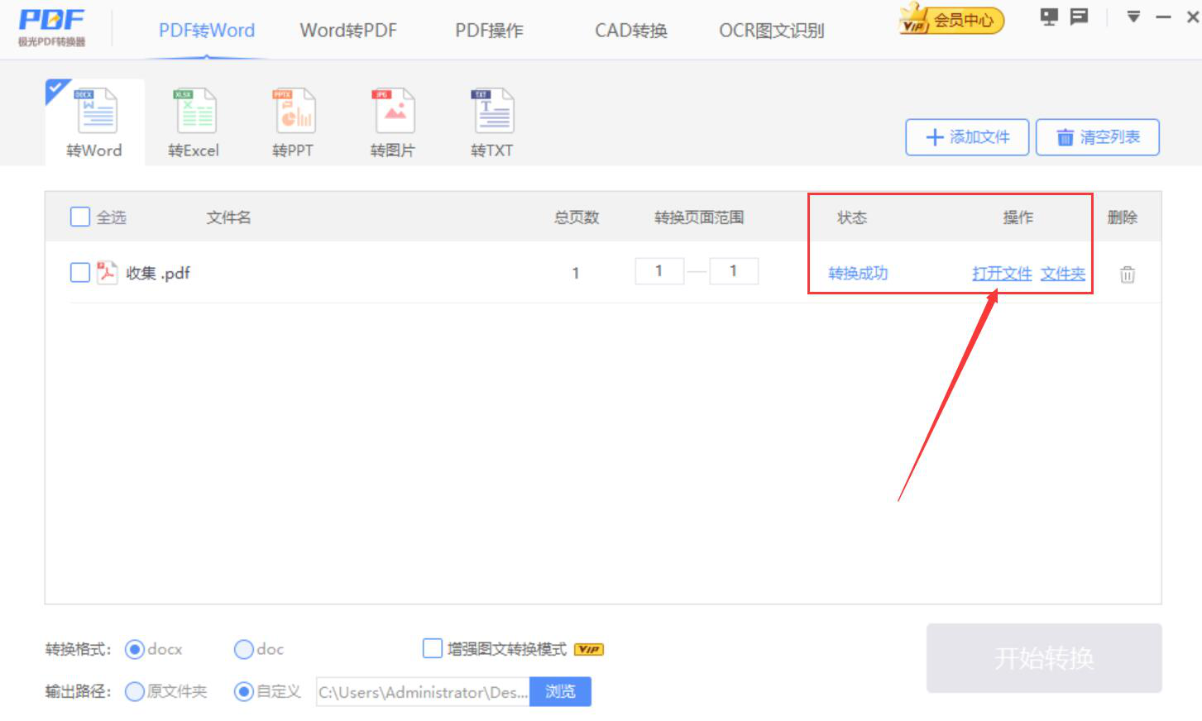
Task: Choose the 转TXT conversion type
Action: [492, 123]
